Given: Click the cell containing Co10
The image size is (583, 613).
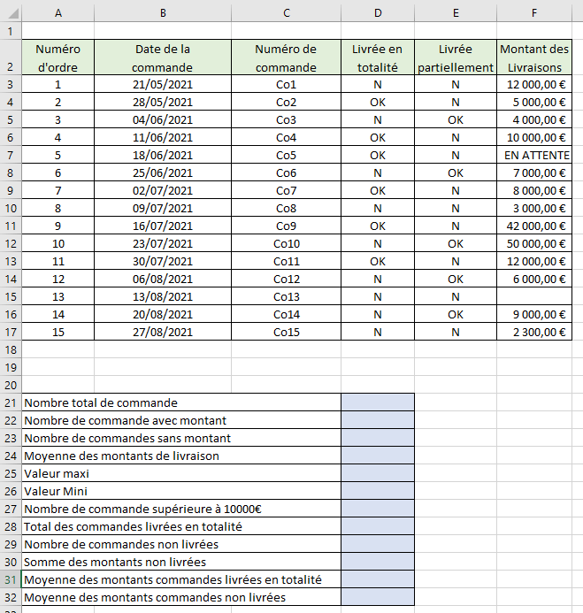Looking at the screenshot, I should pos(286,243).
